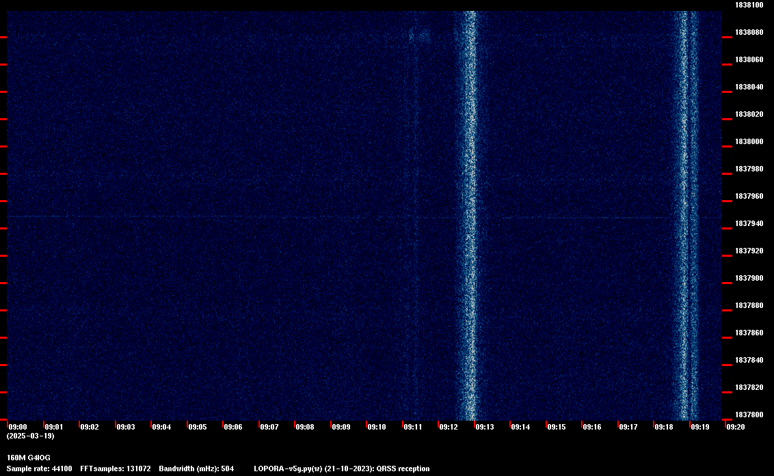Select the 1837880 frequency label
The image size is (774, 476).
click(749, 306)
